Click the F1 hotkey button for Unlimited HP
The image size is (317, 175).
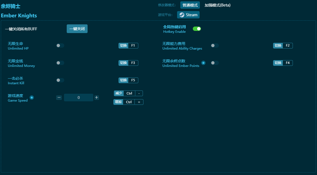tap(133, 46)
